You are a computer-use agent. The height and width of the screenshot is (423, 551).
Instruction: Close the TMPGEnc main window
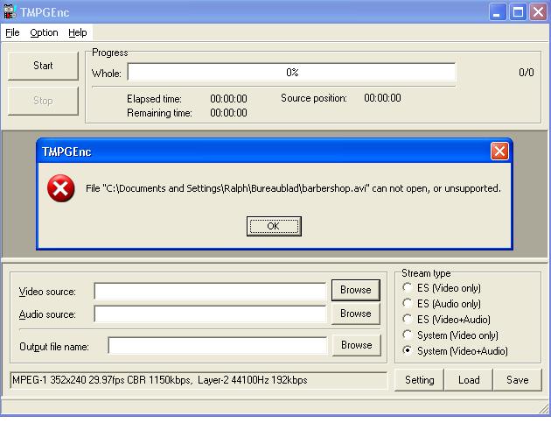(x=539, y=12)
